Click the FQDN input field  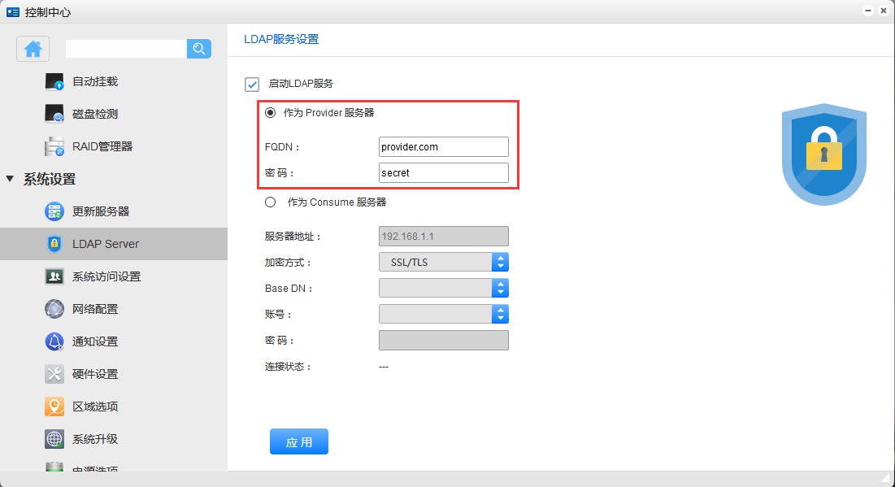click(444, 146)
